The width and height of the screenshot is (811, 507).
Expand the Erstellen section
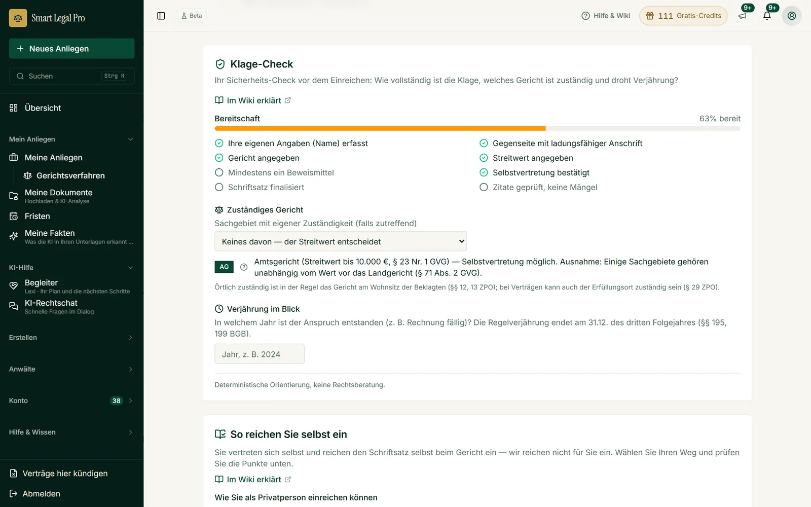(71, 338)
